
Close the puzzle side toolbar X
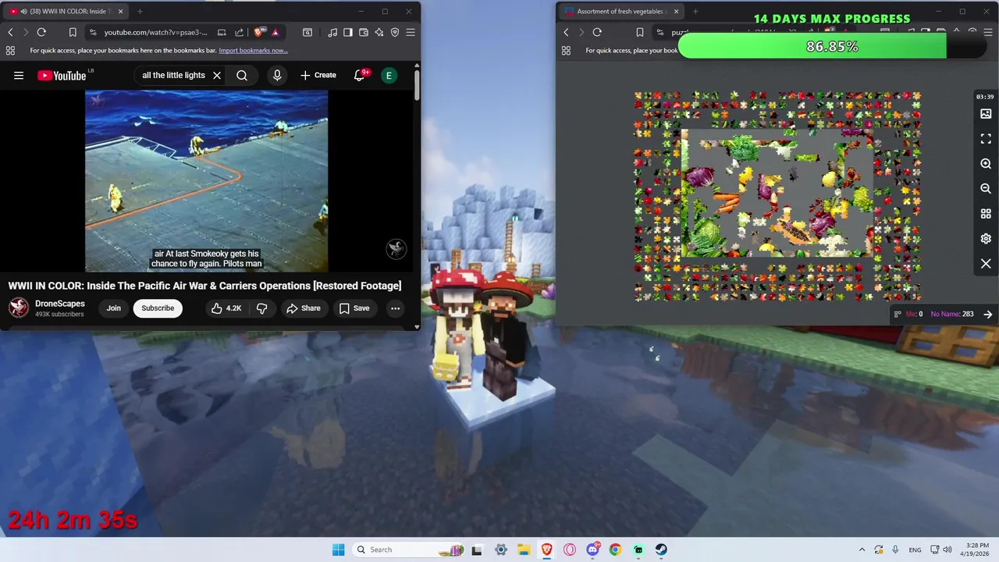point(986,264)
